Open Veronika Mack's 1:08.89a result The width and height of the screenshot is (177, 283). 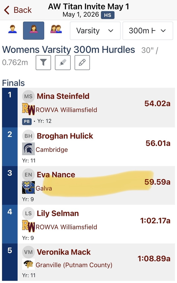click(154, 259)
